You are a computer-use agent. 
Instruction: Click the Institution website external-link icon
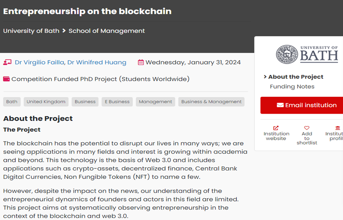click(276, 128)
